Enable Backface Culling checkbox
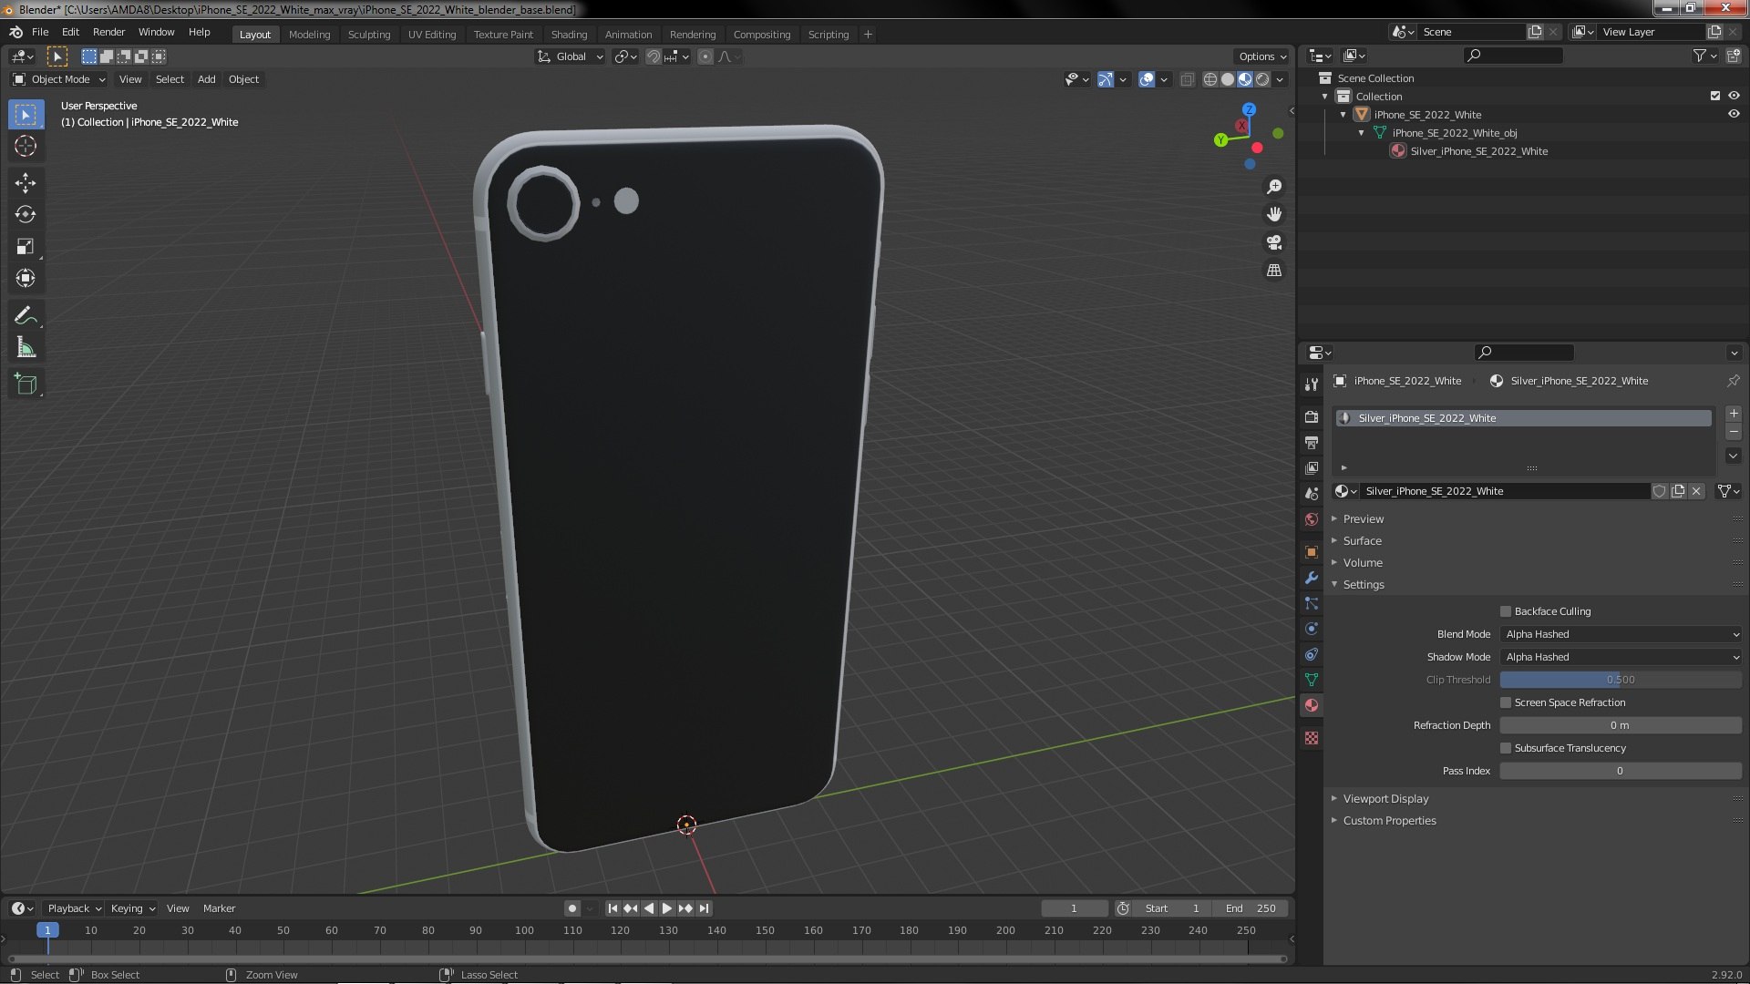Image resolution: width=1750 pixels, height=984 pixels. click(1506, 611)
